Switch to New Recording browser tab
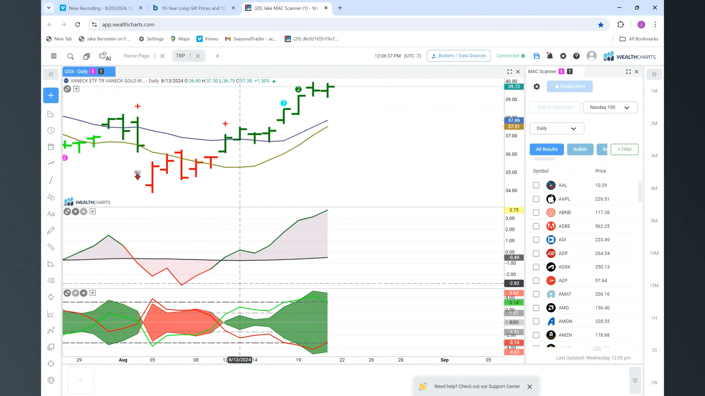Image resolution: width=705 pixels, height=396 pixels. point(101,8)
